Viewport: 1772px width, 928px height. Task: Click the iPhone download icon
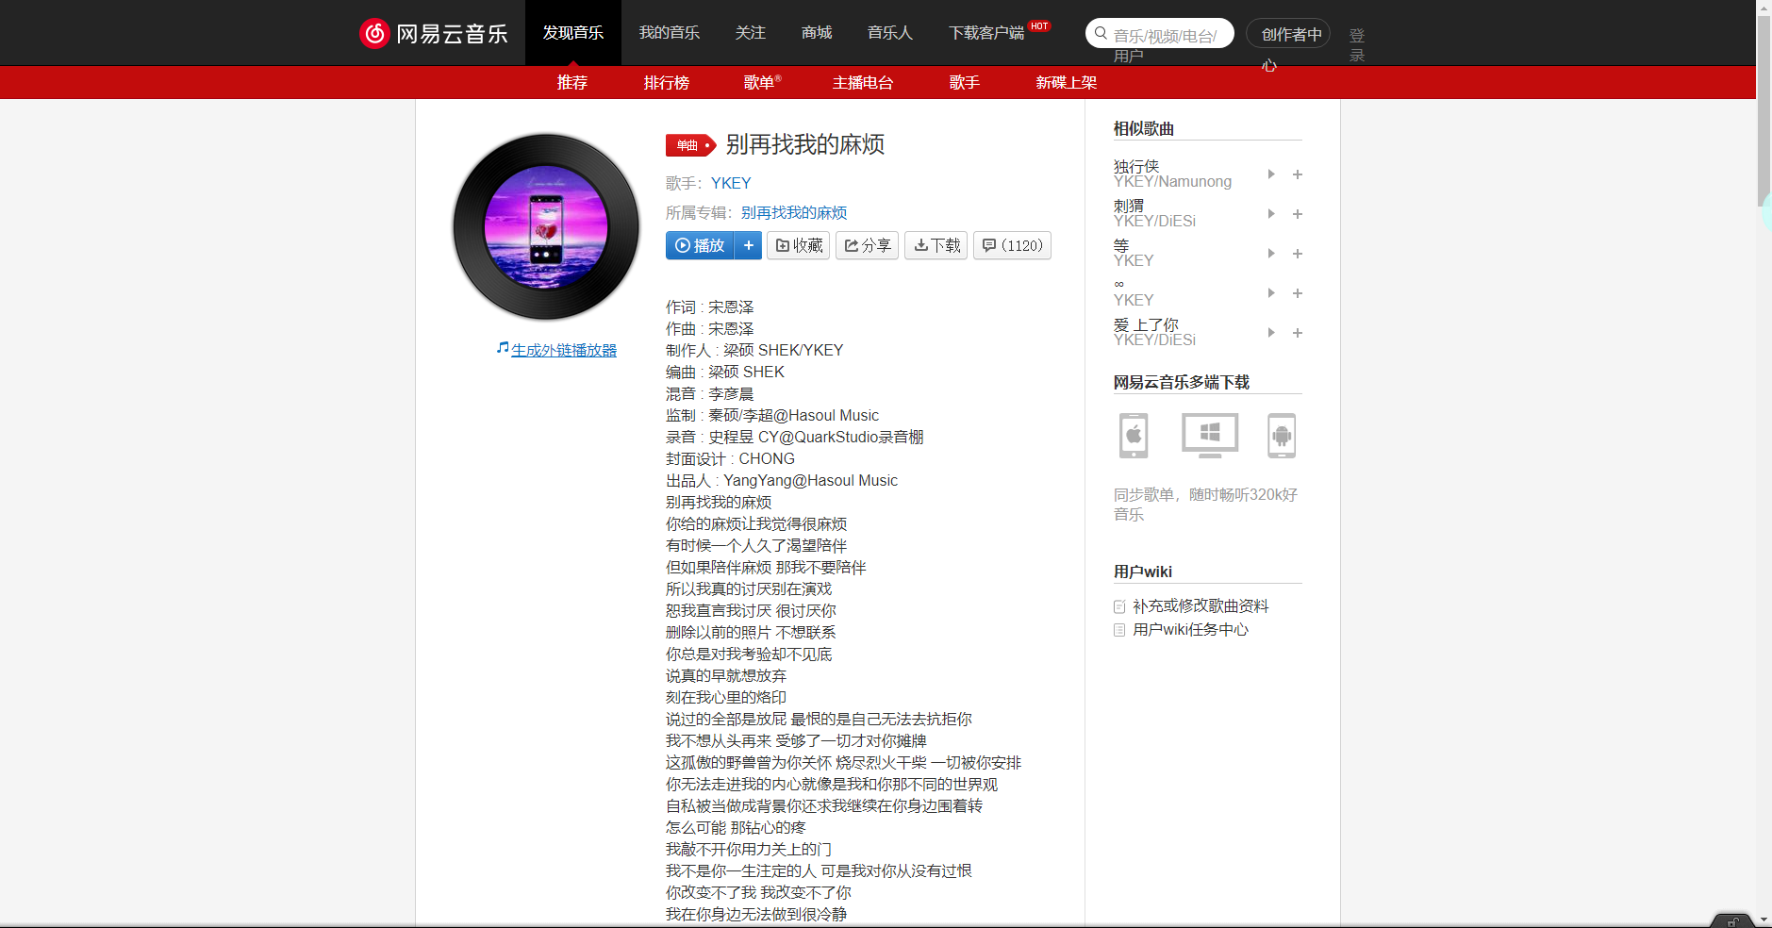[1133, 436]
